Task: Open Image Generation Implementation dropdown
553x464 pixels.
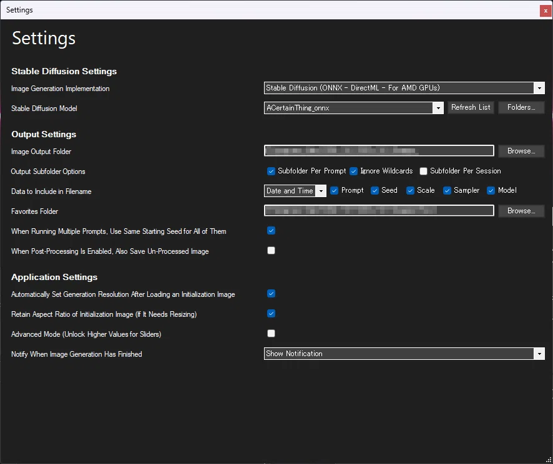Action: coord(404,88)
